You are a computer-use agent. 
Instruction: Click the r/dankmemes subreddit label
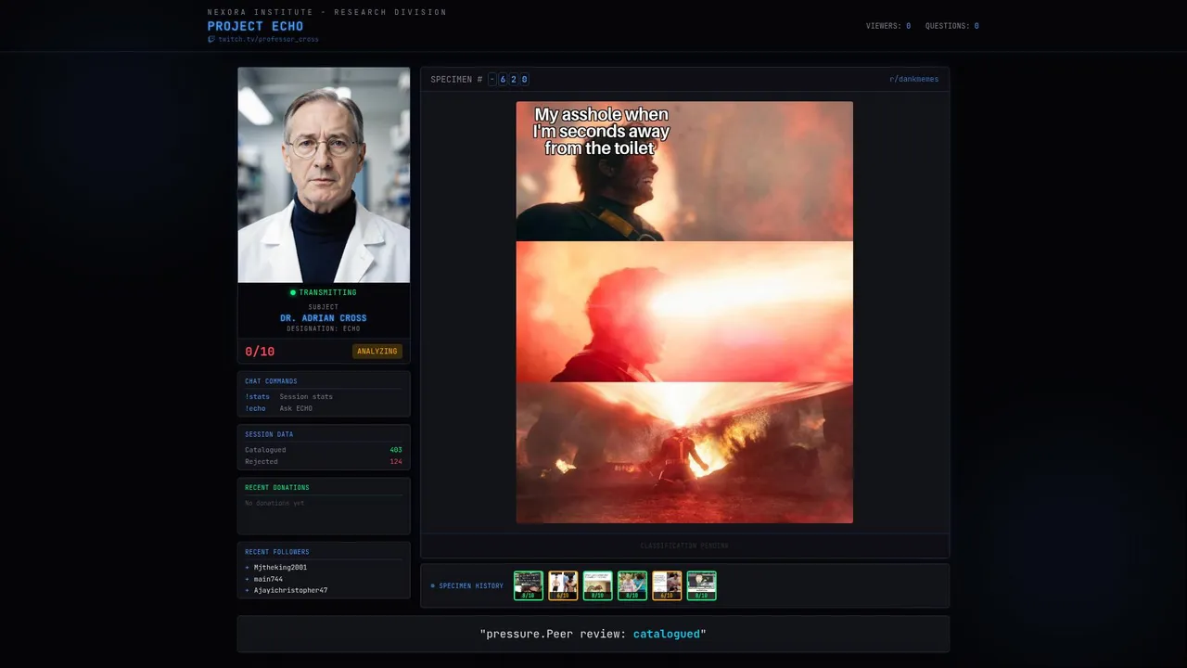point(913,79)
